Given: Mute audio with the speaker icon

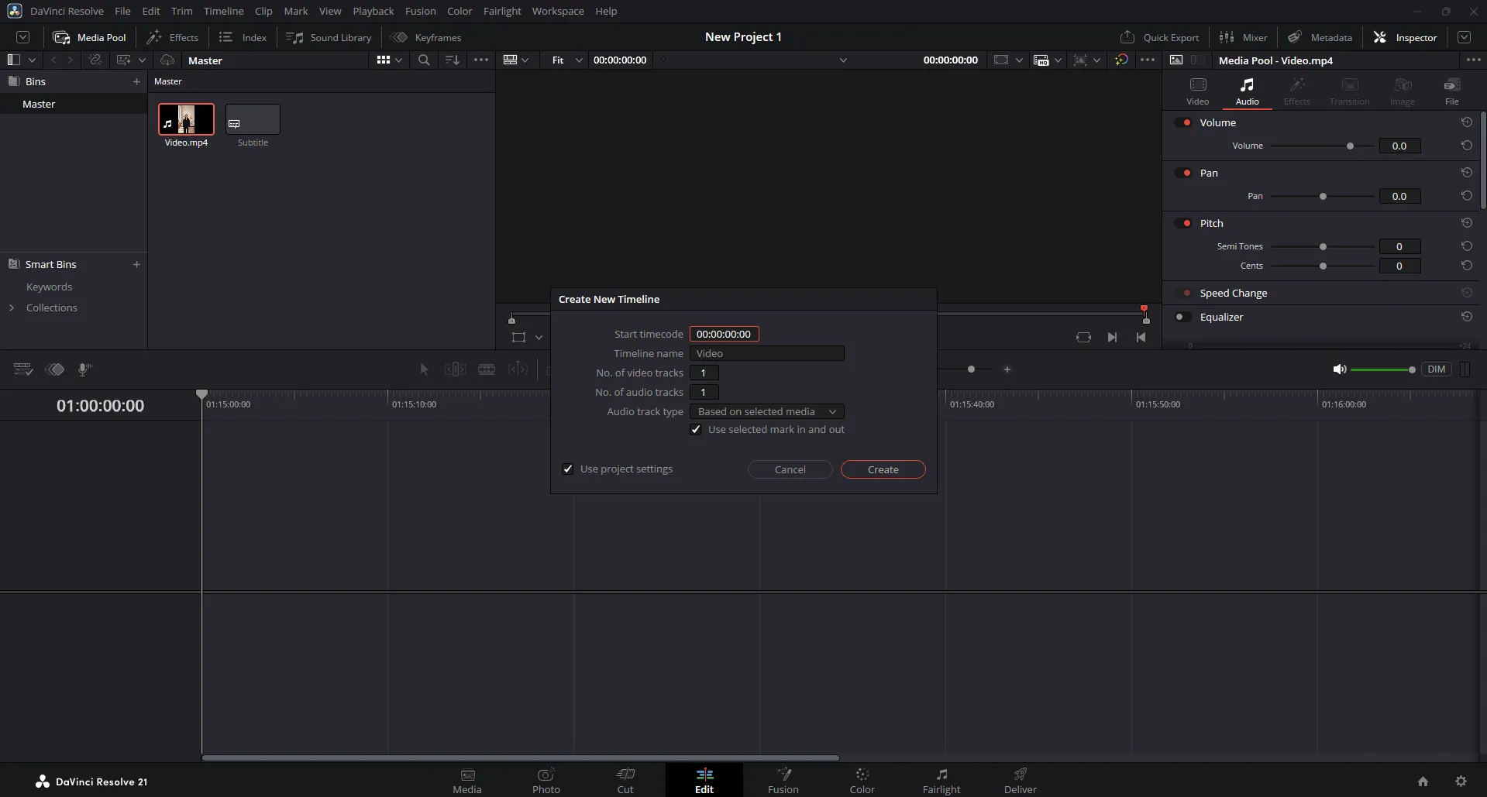Looking at the screenshot, I should point(1339,369).
